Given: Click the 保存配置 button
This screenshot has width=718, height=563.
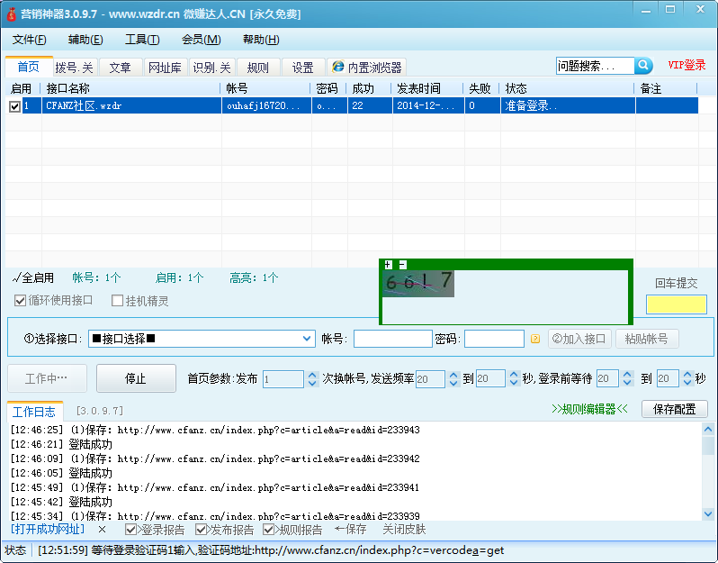Looking at the screenshot, I should 675,409.
